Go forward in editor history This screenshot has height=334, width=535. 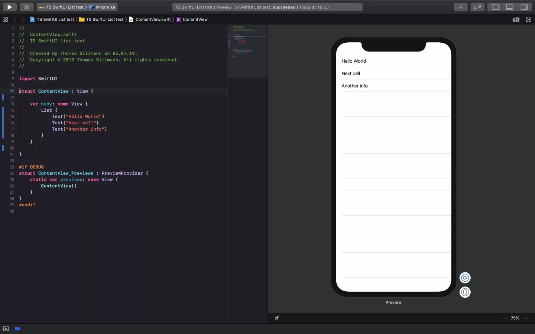[23, 19]
